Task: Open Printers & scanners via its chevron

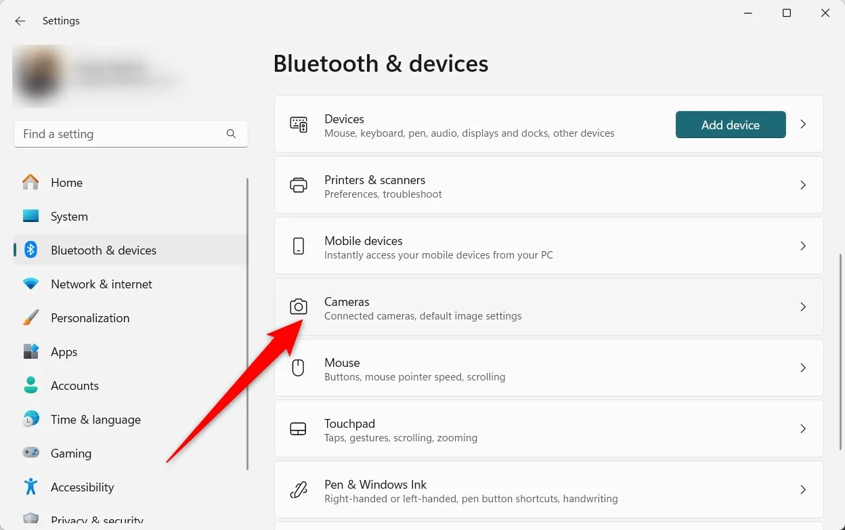Action: (x=803, y=185)
